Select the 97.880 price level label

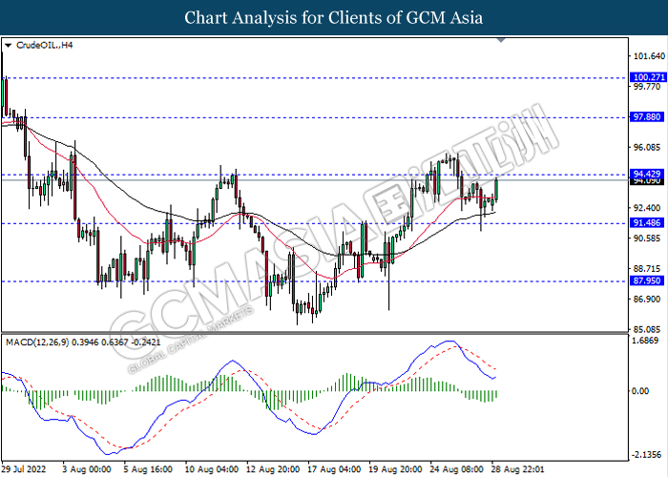[x=647, y=116]
